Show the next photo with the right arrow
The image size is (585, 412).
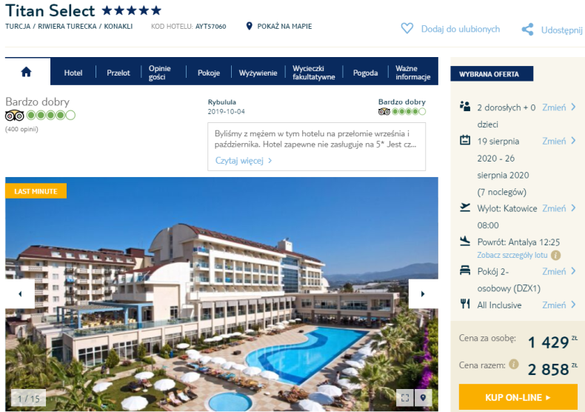[423, 294]
